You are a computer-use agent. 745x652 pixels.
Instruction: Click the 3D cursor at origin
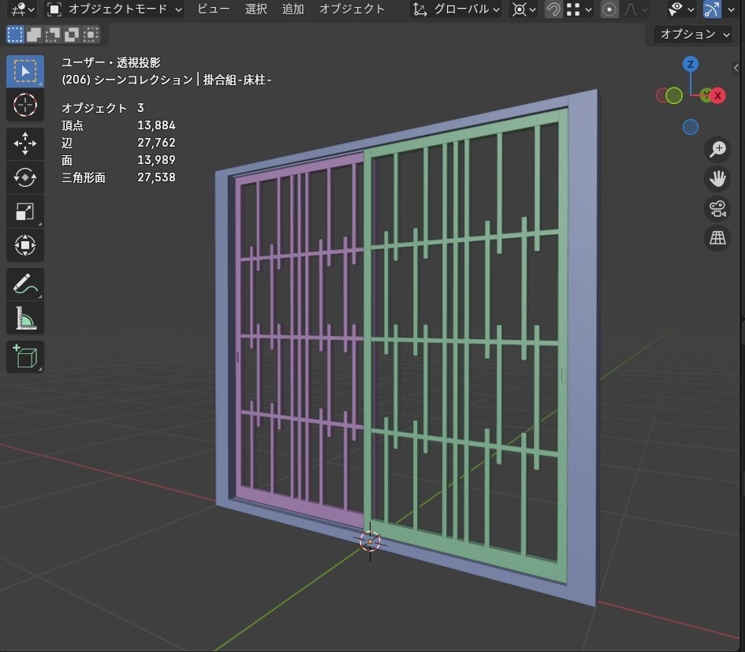coord(370,542)
